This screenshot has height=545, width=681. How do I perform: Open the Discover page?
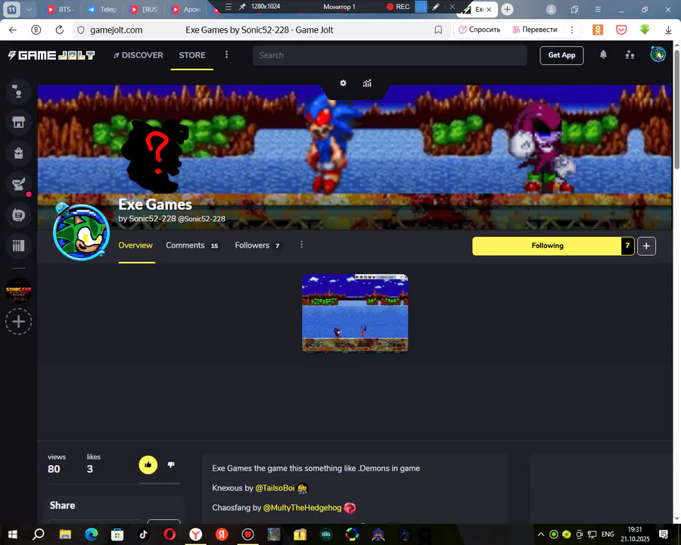pos(138,55)
